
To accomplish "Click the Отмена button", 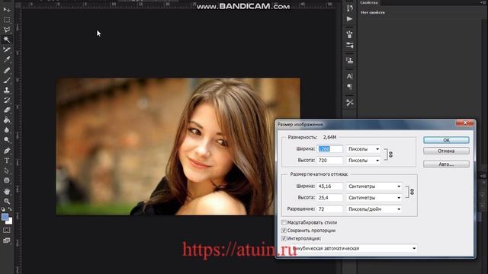I will coord(446,151).
